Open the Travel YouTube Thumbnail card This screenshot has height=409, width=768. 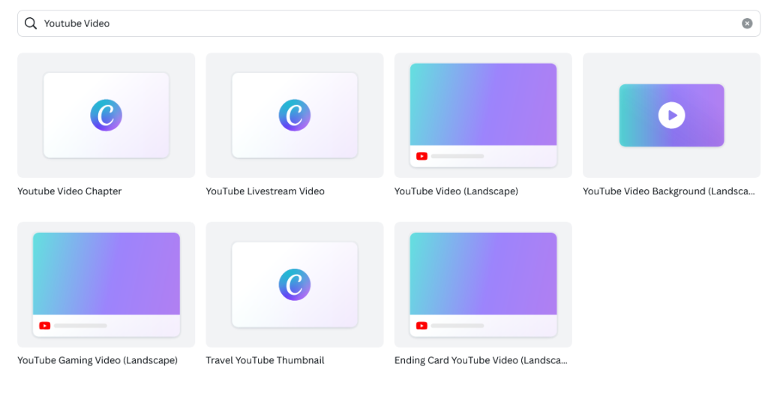point(294,284)
